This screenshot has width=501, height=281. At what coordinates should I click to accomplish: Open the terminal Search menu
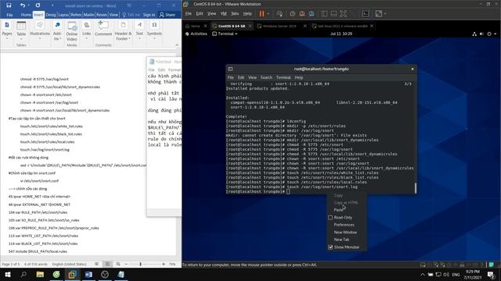click(266, 77)
